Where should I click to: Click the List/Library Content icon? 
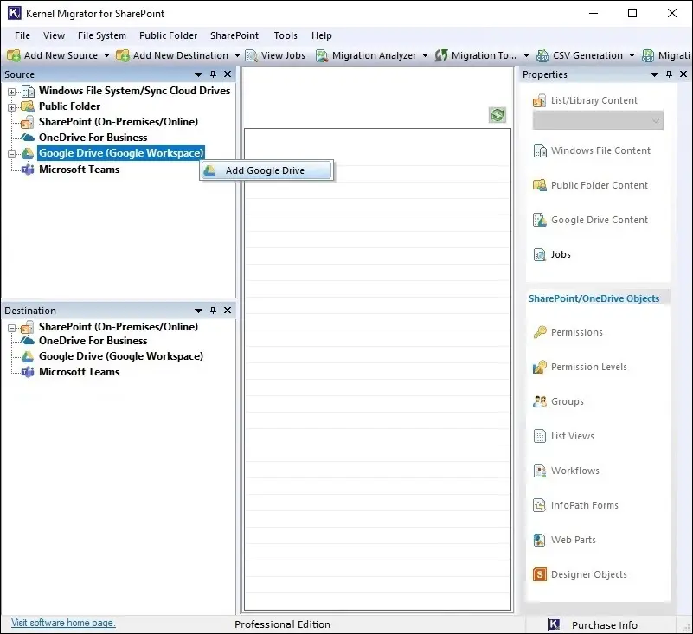click(539, 100)
